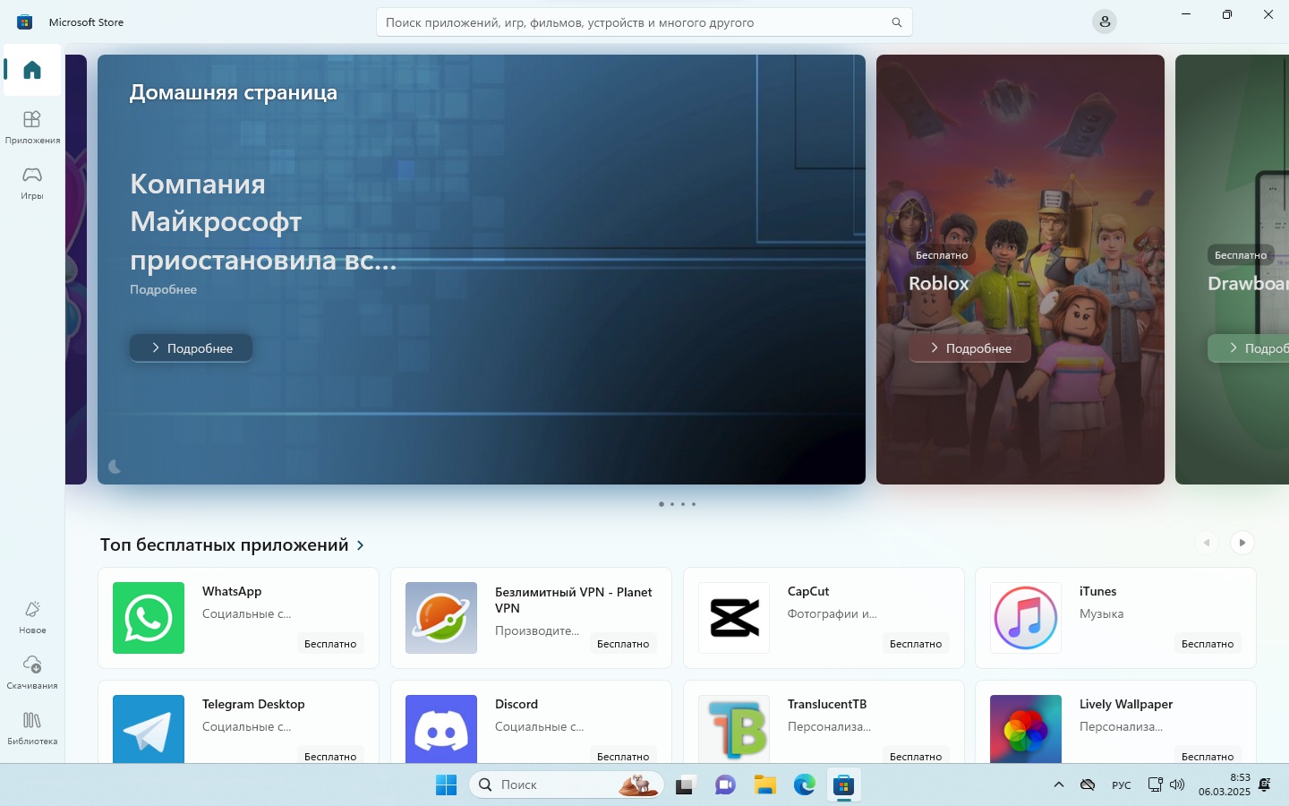Open the Игры section in sidebar

click(x=32, y=182)
